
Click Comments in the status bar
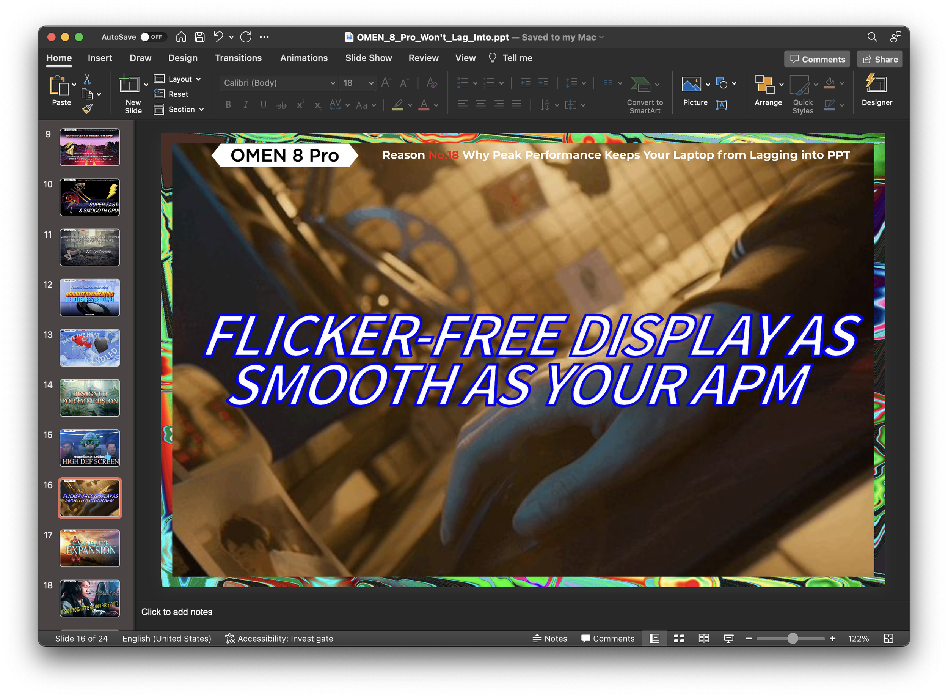(608, 638)
